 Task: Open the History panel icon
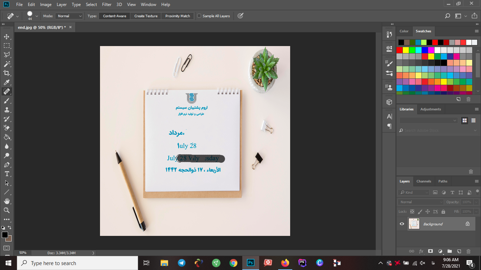389,34
